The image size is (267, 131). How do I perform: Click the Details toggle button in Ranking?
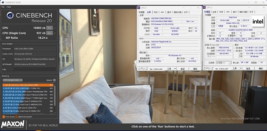click(54, 80)
